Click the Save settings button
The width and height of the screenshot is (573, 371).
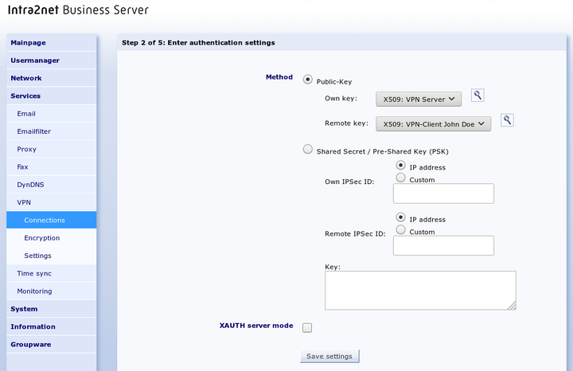tap(329, 357)
